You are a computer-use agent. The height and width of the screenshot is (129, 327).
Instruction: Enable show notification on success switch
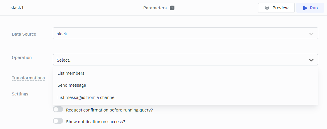click(x=58, y=121)
